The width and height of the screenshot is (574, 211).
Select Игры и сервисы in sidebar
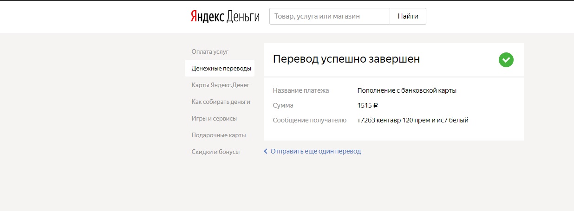(214, 118)
